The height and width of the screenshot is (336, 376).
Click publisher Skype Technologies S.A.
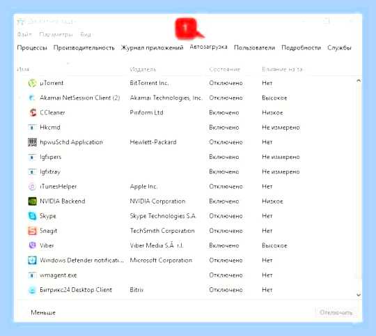(163, 216)
